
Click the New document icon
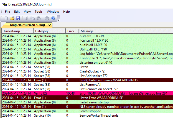point(6,18)
